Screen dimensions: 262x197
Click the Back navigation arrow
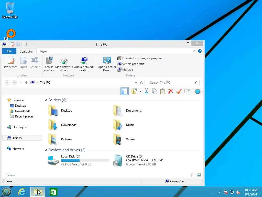pos(7,83)
